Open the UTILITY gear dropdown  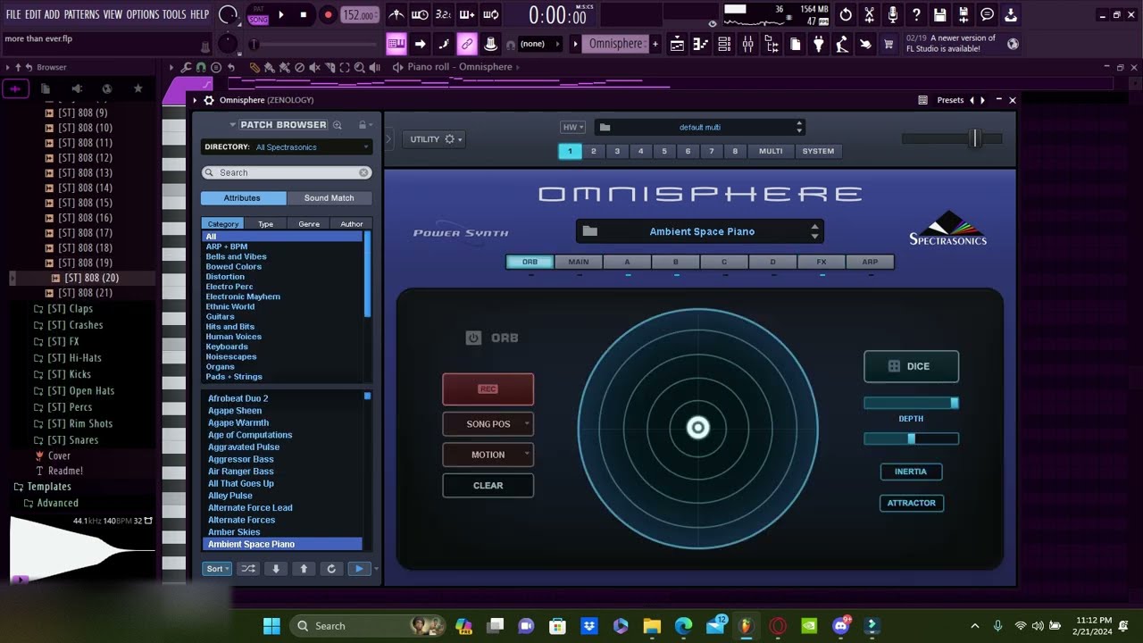[x=435, y=139]
